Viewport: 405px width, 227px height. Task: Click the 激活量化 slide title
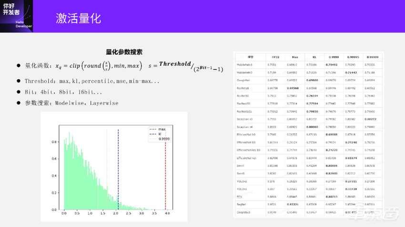(78, 19)
